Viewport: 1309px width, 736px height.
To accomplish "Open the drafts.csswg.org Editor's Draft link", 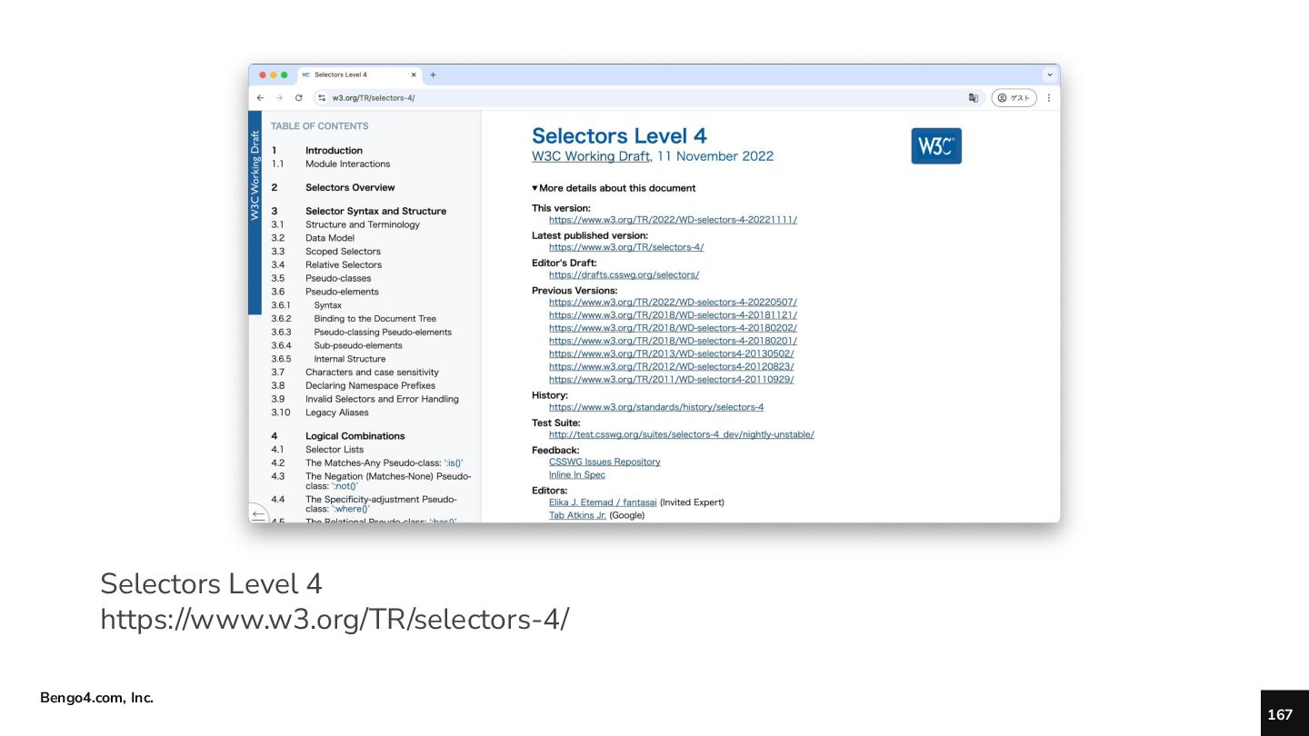I will [624, 274].
